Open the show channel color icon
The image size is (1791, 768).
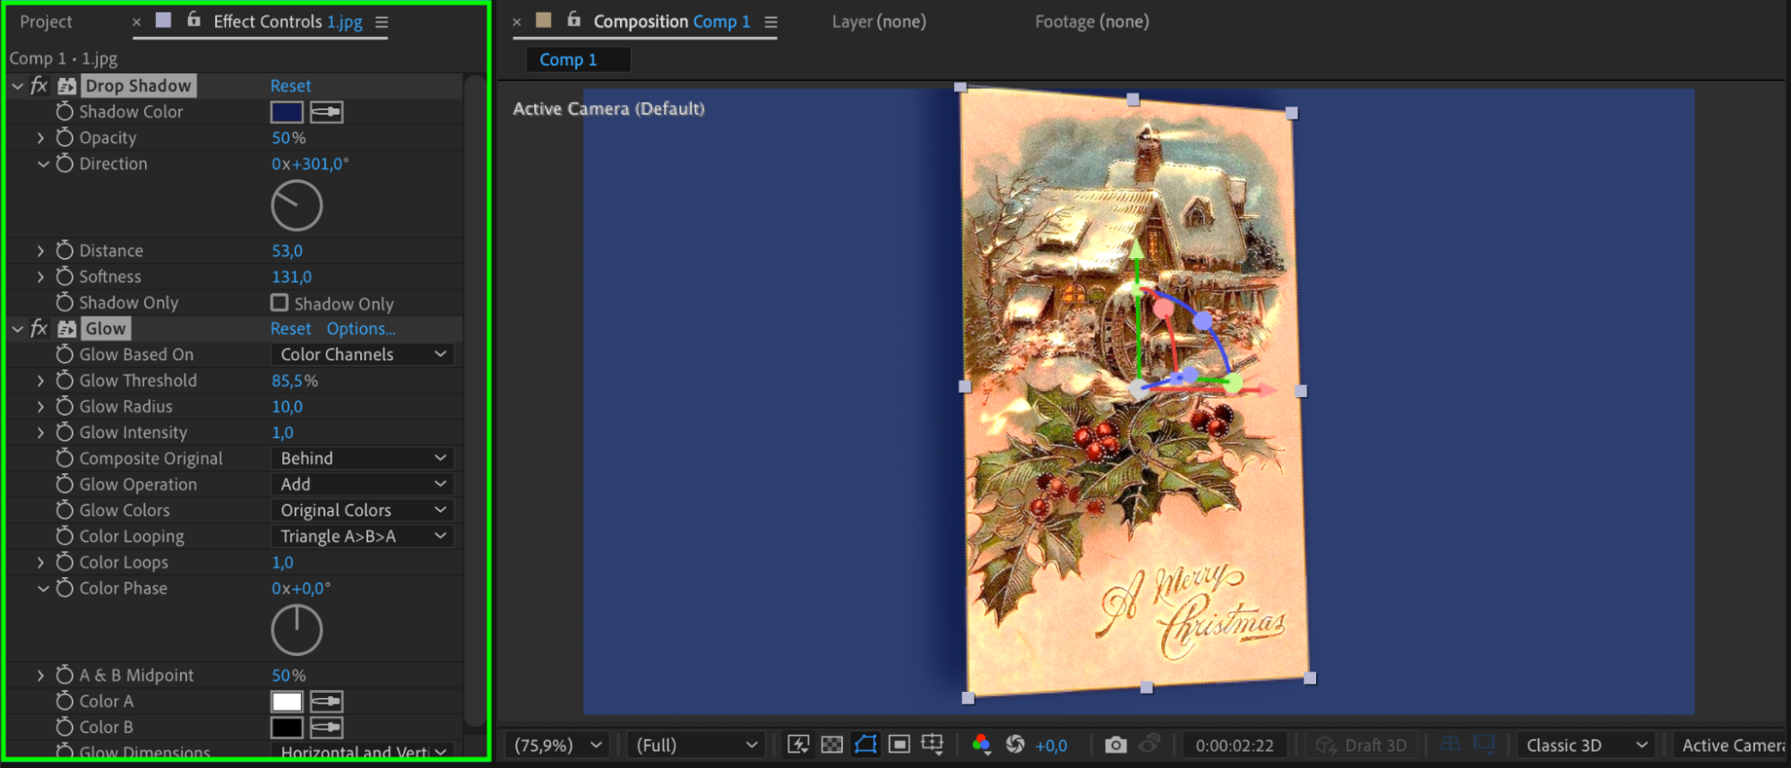[x=981, y=745]
